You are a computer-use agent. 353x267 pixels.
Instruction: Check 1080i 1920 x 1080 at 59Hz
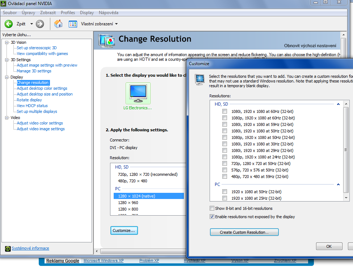click(224, 124)
